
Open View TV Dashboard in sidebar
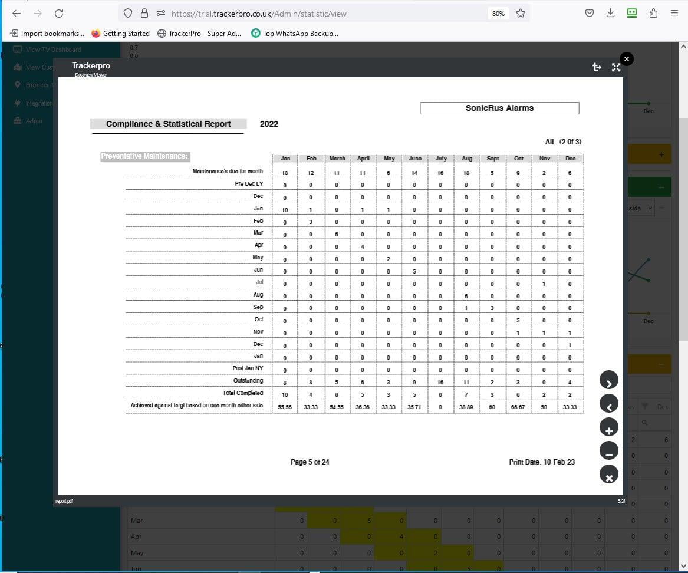[x=53, y=50]
